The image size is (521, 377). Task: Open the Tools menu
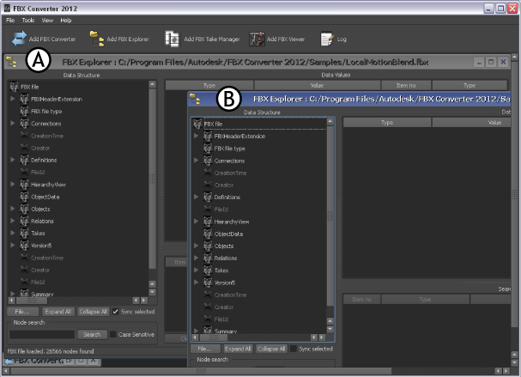pos(28,21)
